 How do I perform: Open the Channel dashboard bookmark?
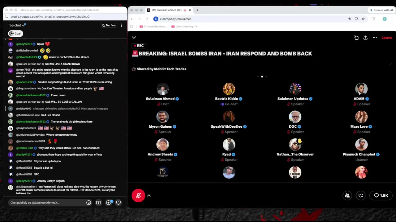153,27
